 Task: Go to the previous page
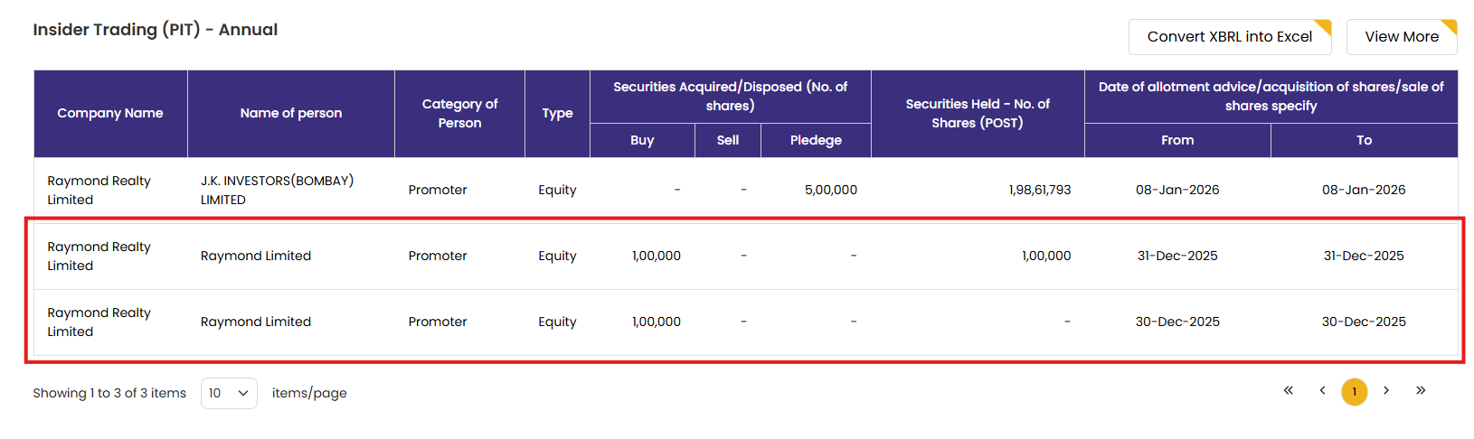point(1322,390)
